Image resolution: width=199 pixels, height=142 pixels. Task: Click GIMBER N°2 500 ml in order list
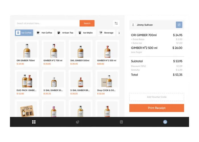[144, 48]
